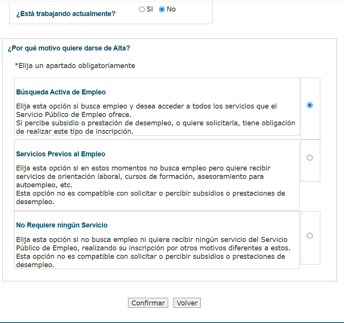Click the text 'Servicio Público de Empleo ofrece.'
Screen dimensions: 344x323
[x=74, y=115]
